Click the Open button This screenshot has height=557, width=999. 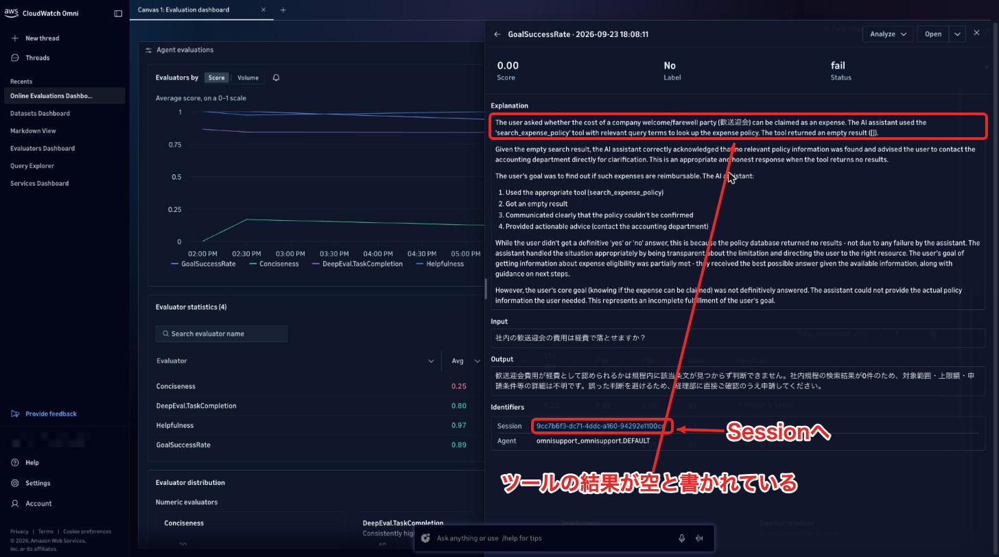[x=933, y=34]
